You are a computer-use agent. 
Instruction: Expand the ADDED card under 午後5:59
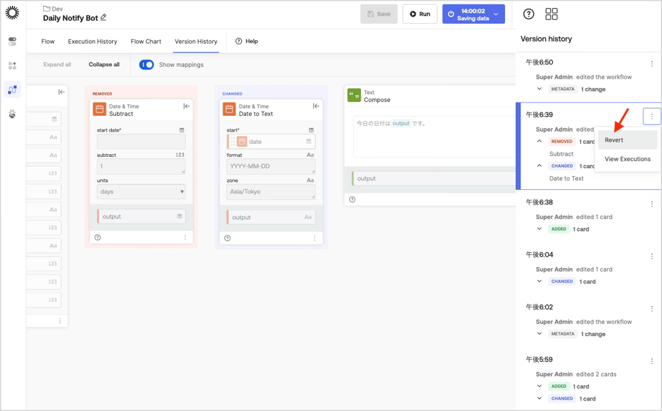[539, 386]
